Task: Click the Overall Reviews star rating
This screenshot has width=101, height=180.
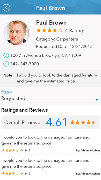Action: [83, 123]
